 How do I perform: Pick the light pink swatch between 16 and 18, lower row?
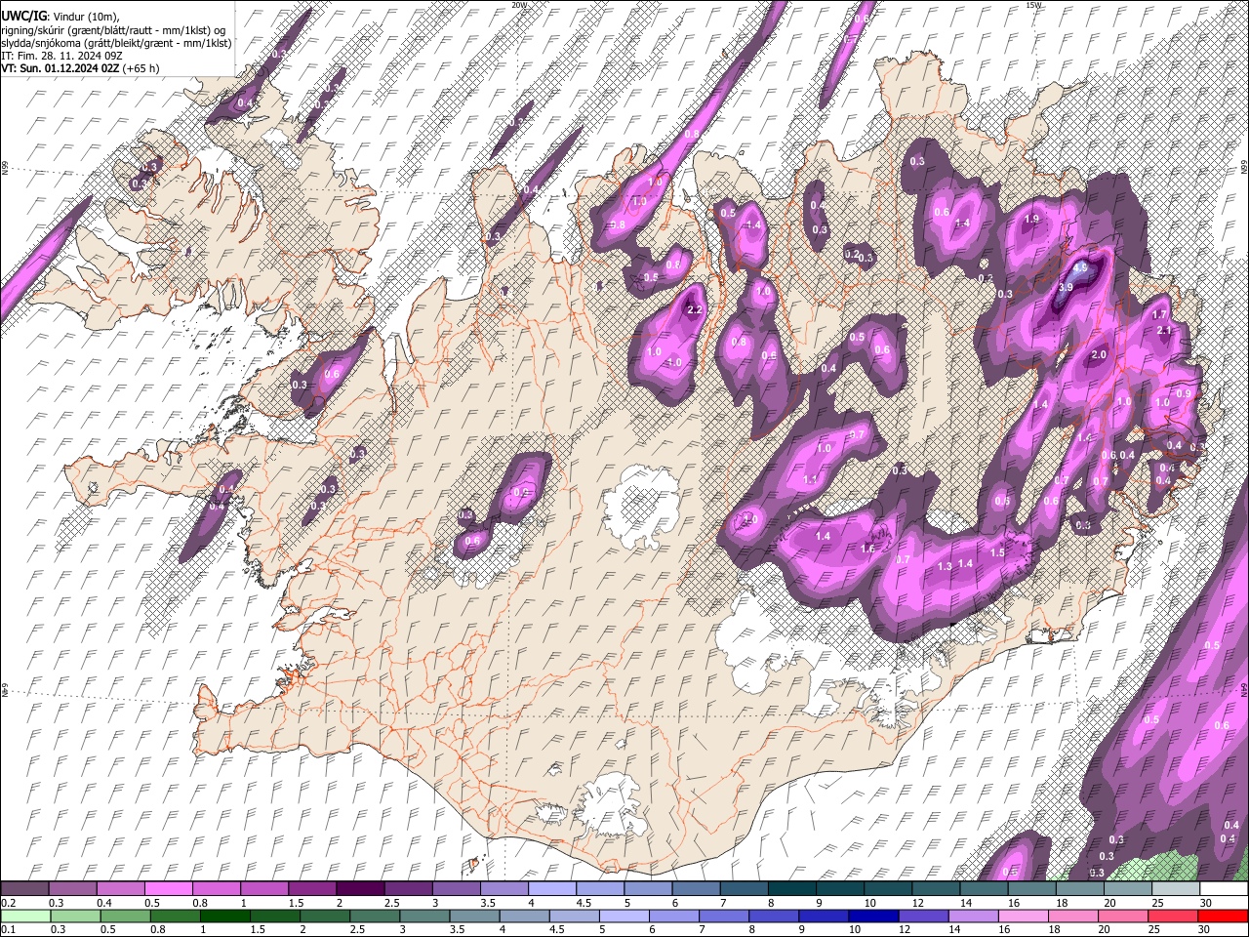tap(1023, 916)
